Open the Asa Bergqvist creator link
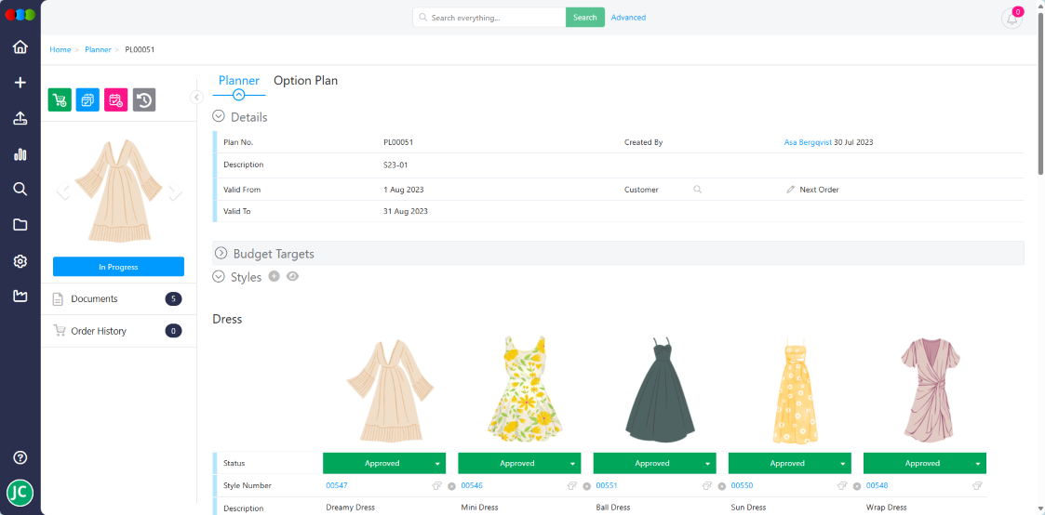 click(807, 142)
